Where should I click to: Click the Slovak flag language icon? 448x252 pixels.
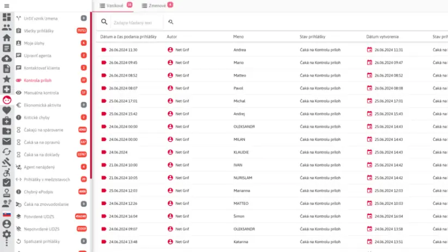coord(7,214)
